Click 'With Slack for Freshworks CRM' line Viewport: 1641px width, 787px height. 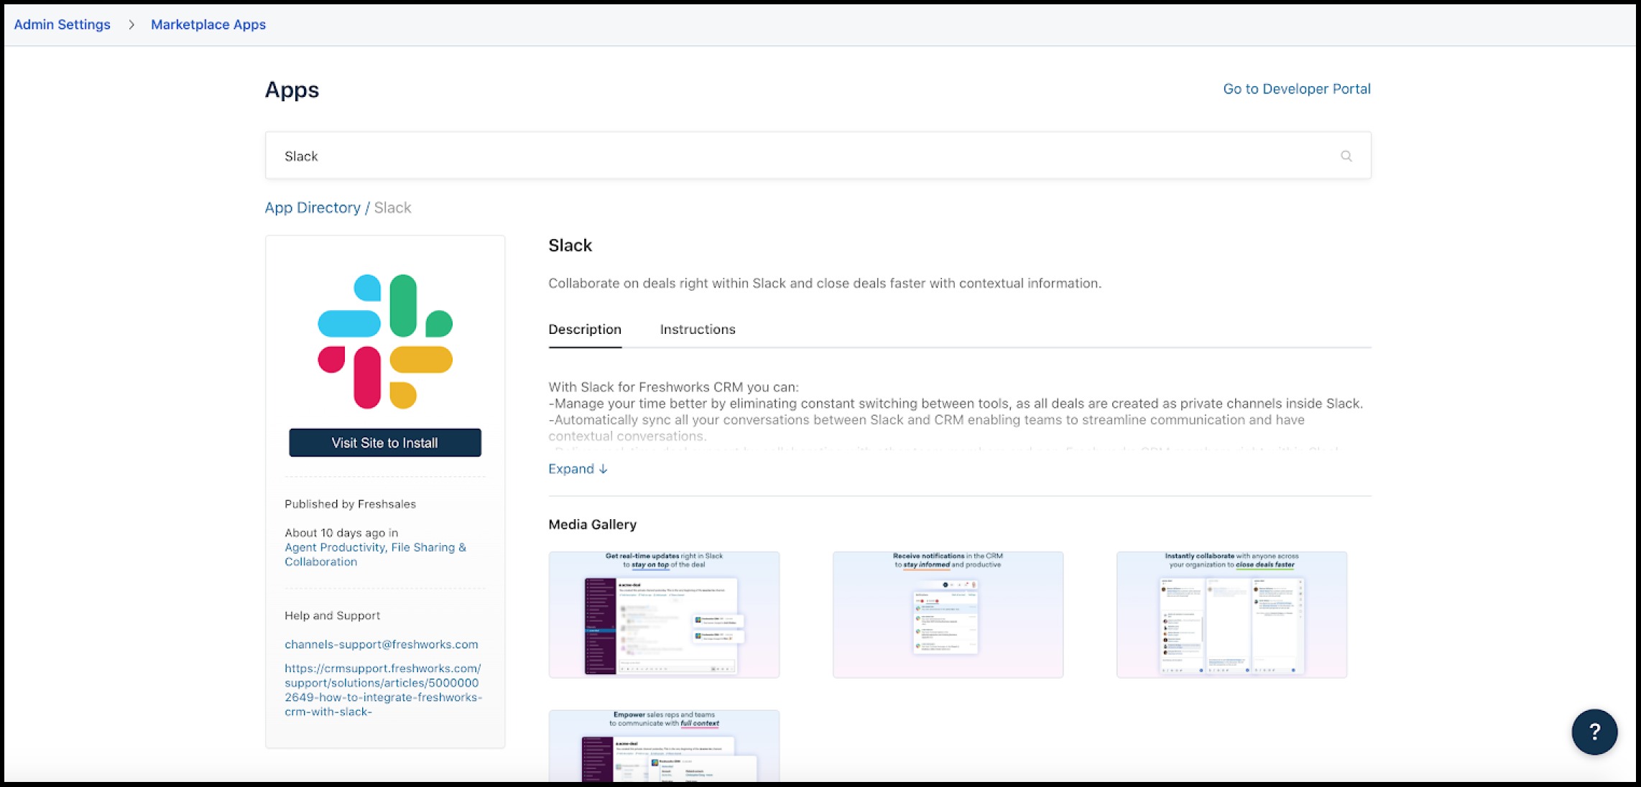tap(673, 387)
